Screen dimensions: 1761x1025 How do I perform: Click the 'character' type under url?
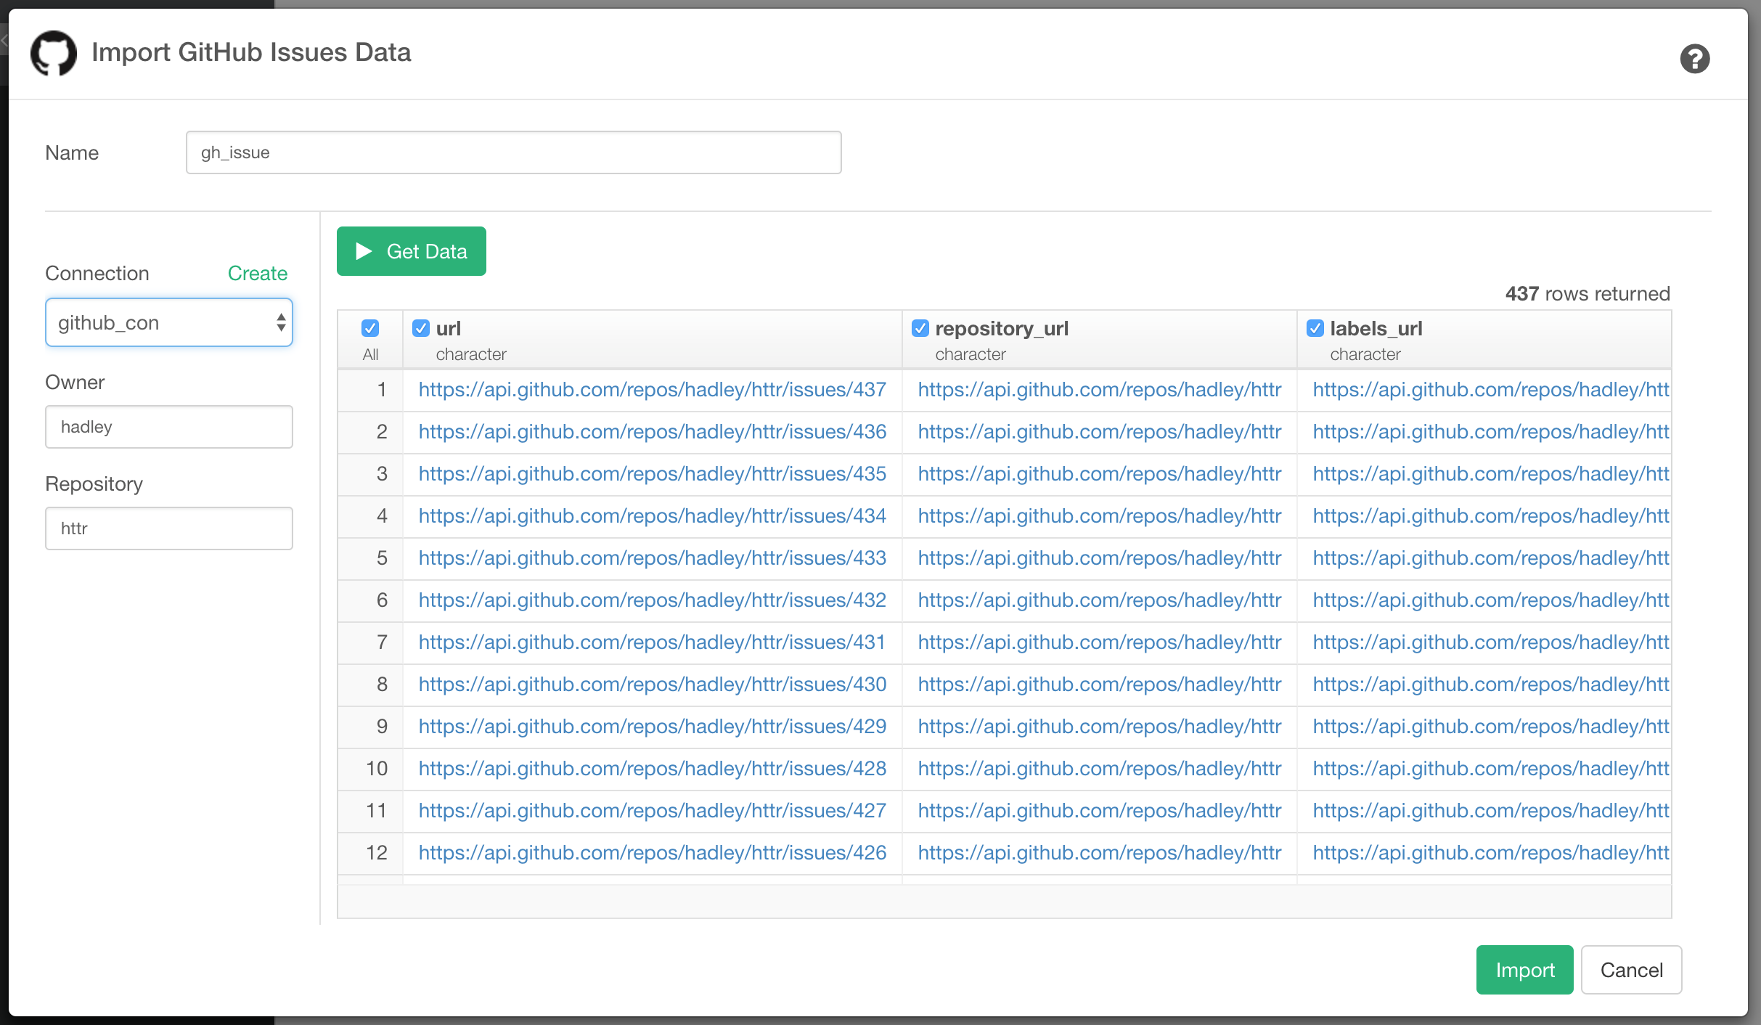point(471,354)
